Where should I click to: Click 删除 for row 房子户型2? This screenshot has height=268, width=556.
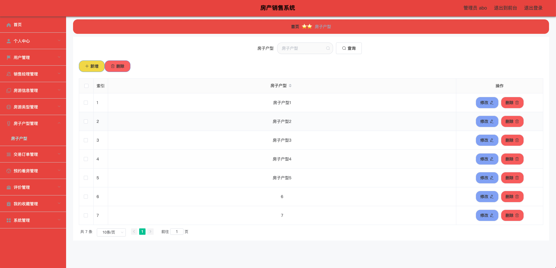click(512, 121)
